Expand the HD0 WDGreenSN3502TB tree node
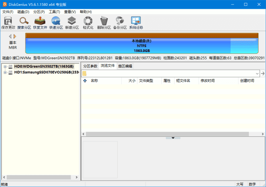Screen dimensions: 266x187 point(5,66)
